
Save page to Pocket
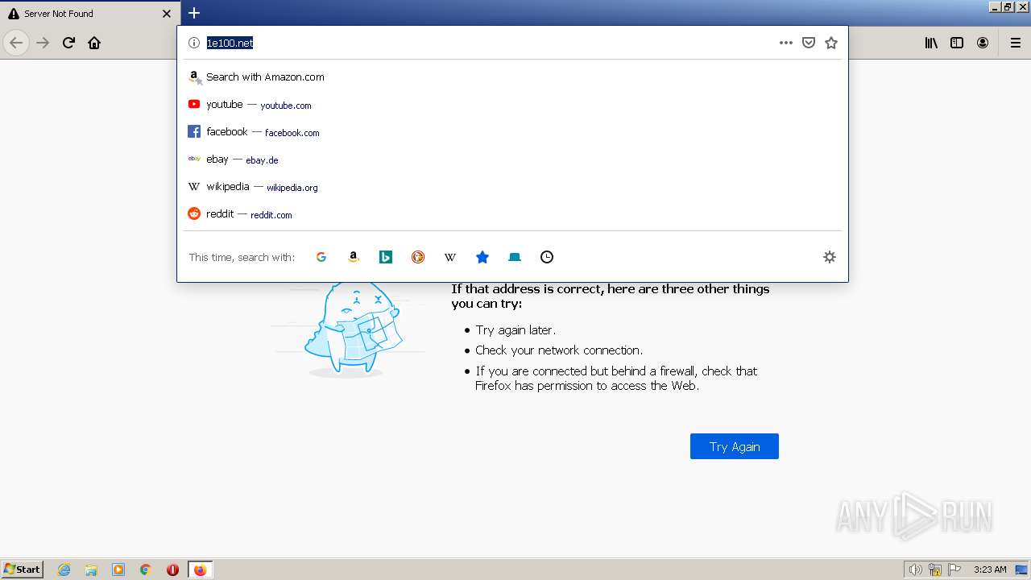[809, 43]
